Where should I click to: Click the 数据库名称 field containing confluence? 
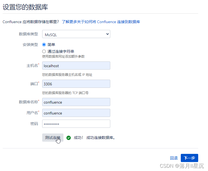coord(76,102)
